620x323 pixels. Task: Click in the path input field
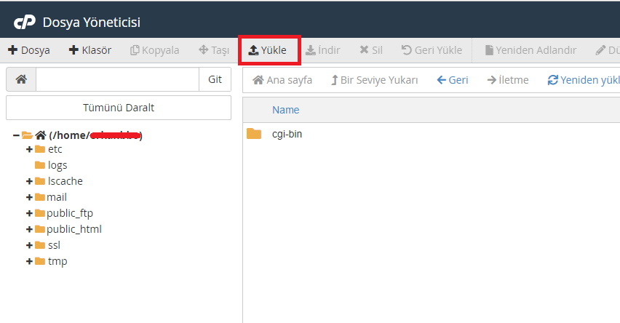pos(116,79)
